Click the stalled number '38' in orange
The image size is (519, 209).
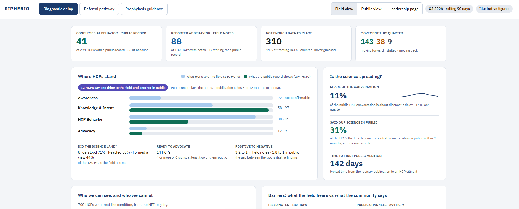click(380, 42)
